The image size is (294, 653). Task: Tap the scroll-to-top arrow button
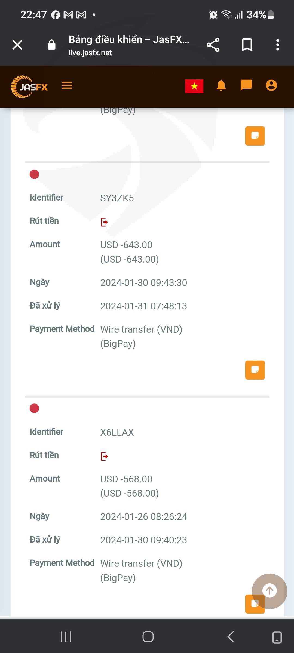click(x=269, y=590)
